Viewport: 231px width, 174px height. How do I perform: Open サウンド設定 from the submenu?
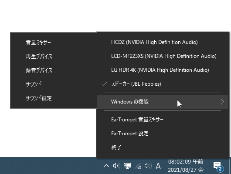coord(54,98)
